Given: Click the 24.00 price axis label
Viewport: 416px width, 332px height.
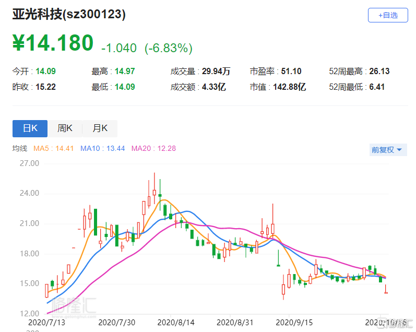Looking at the screenshot, I should [x=29, y=193].
